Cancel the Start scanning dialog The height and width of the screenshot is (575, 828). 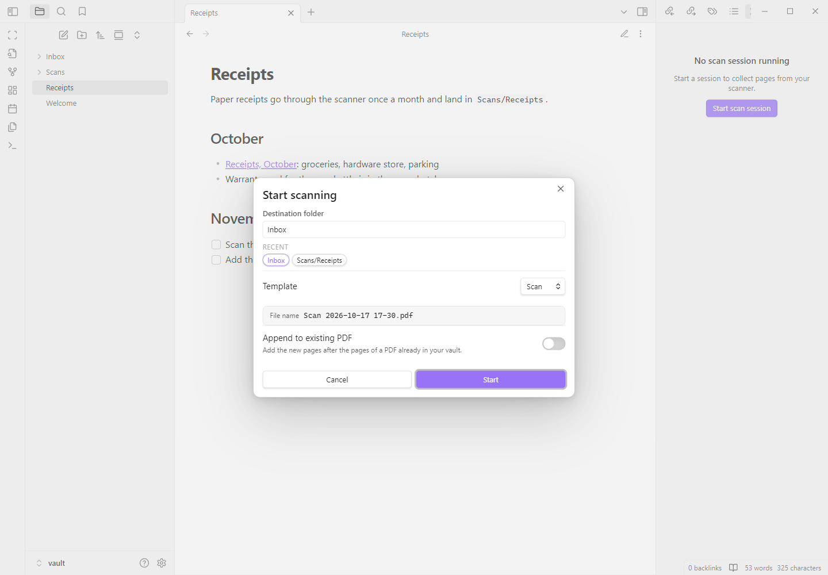pos(337,379)
